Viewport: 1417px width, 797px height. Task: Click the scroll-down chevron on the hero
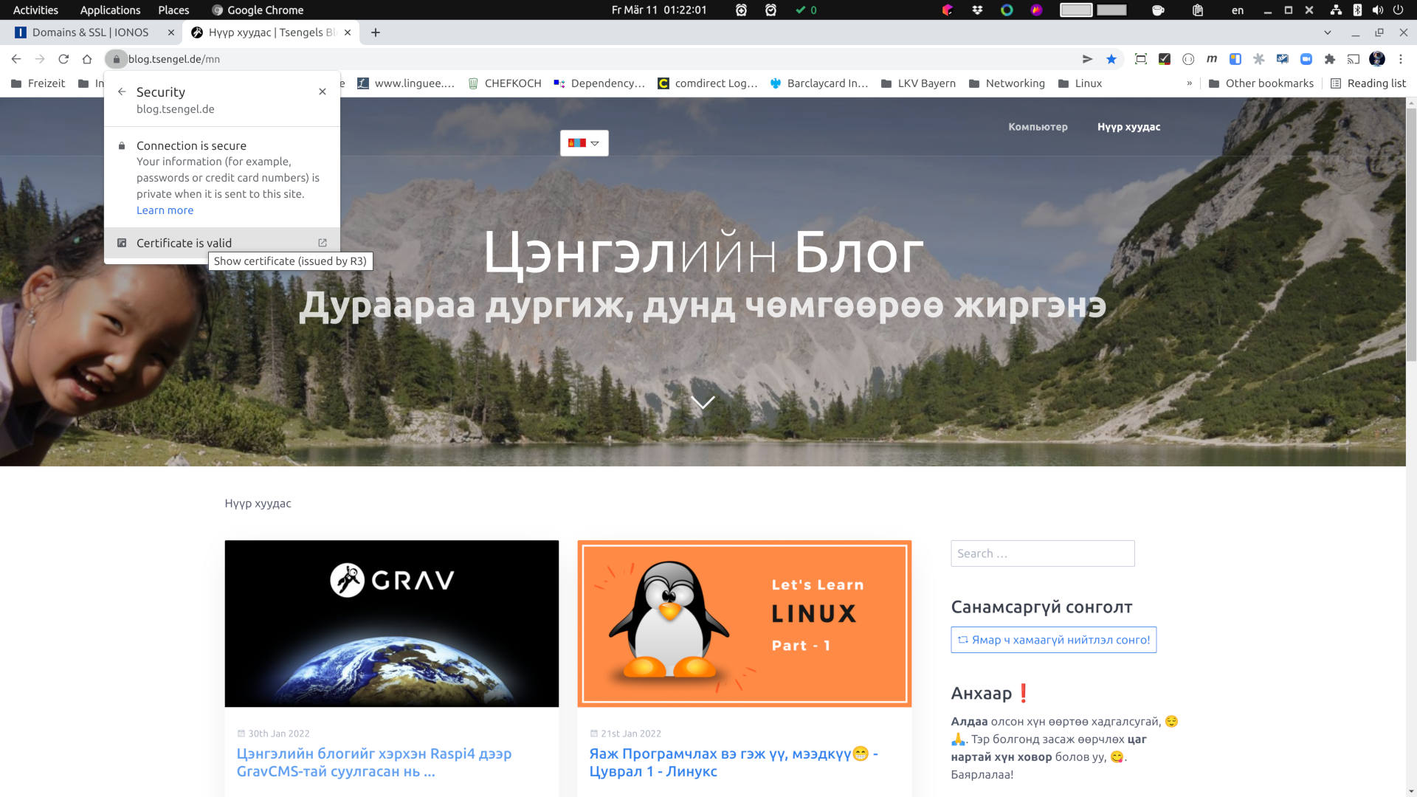coord(703,401)
